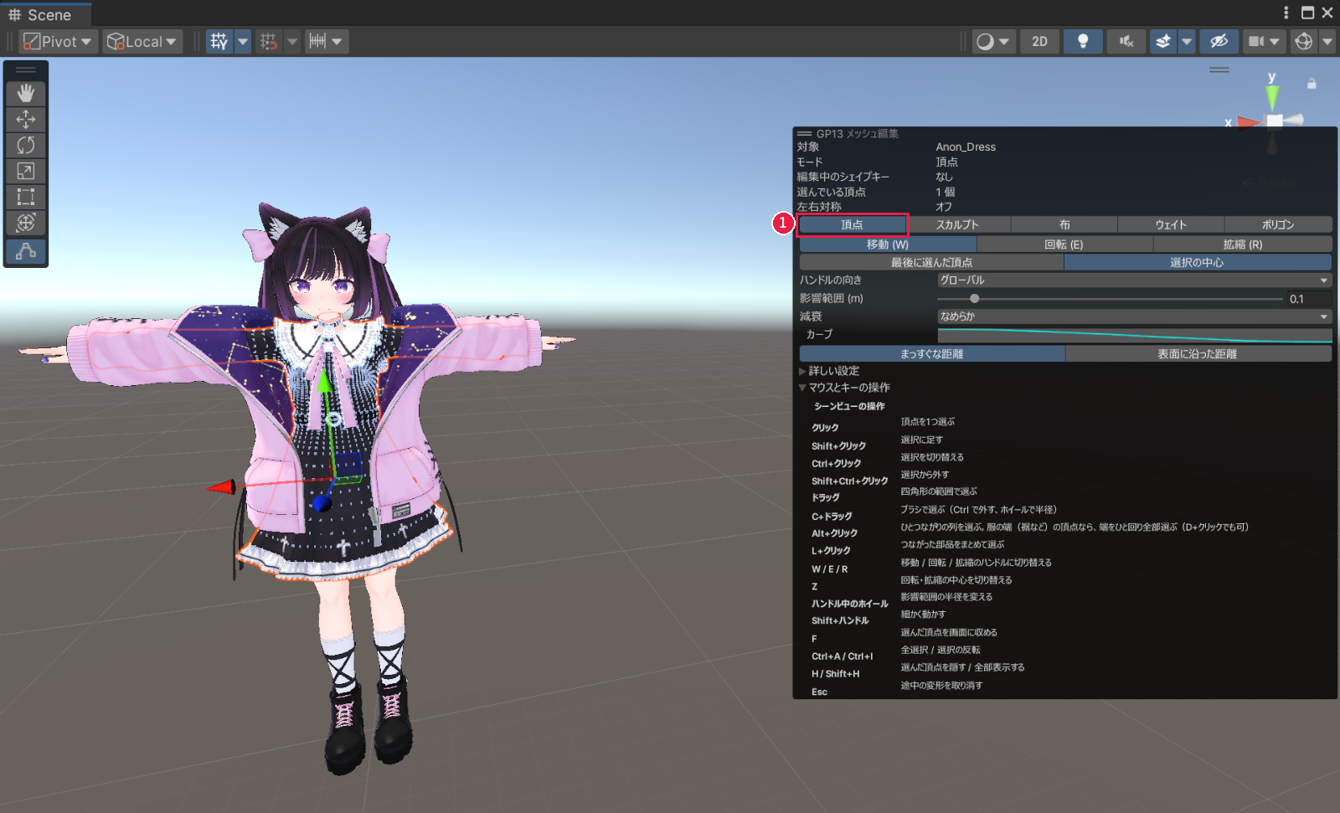Screen dimensions: 1340x813
Task: Click 回転 (E) button
Action: (1064, 244)
